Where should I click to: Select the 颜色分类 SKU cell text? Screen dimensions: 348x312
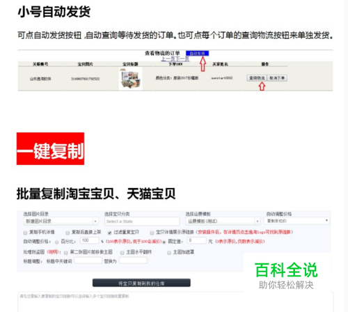[x=177, y=78]
